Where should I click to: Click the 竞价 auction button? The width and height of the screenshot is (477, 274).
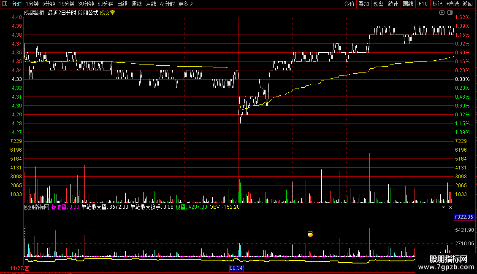pyautogui.click(x=349, y=4)
